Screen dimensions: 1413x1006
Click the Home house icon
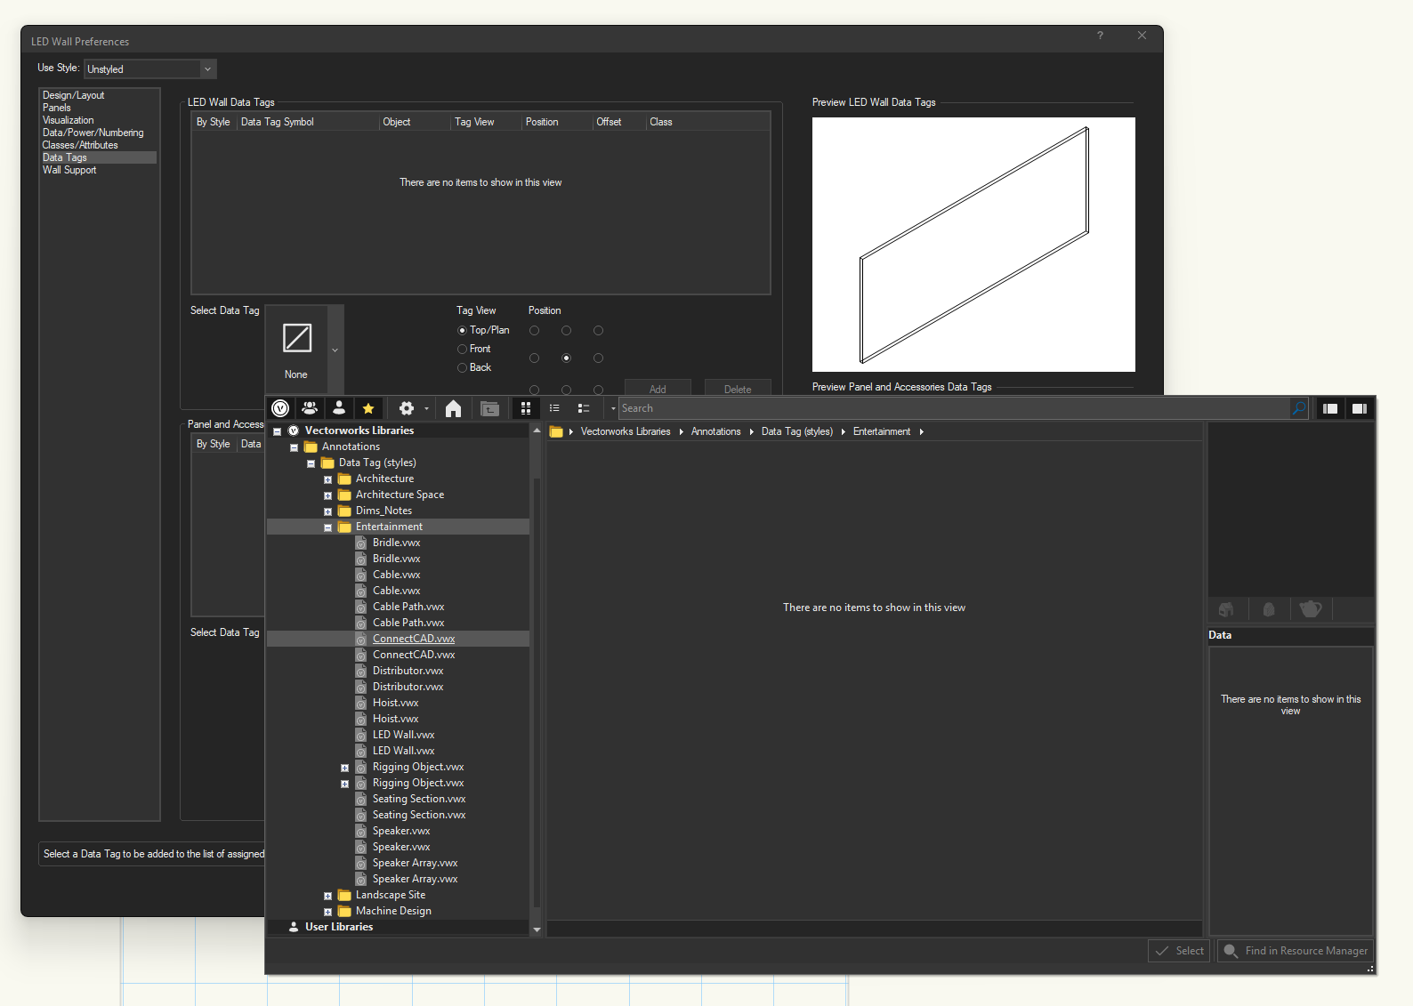[453, 408]
